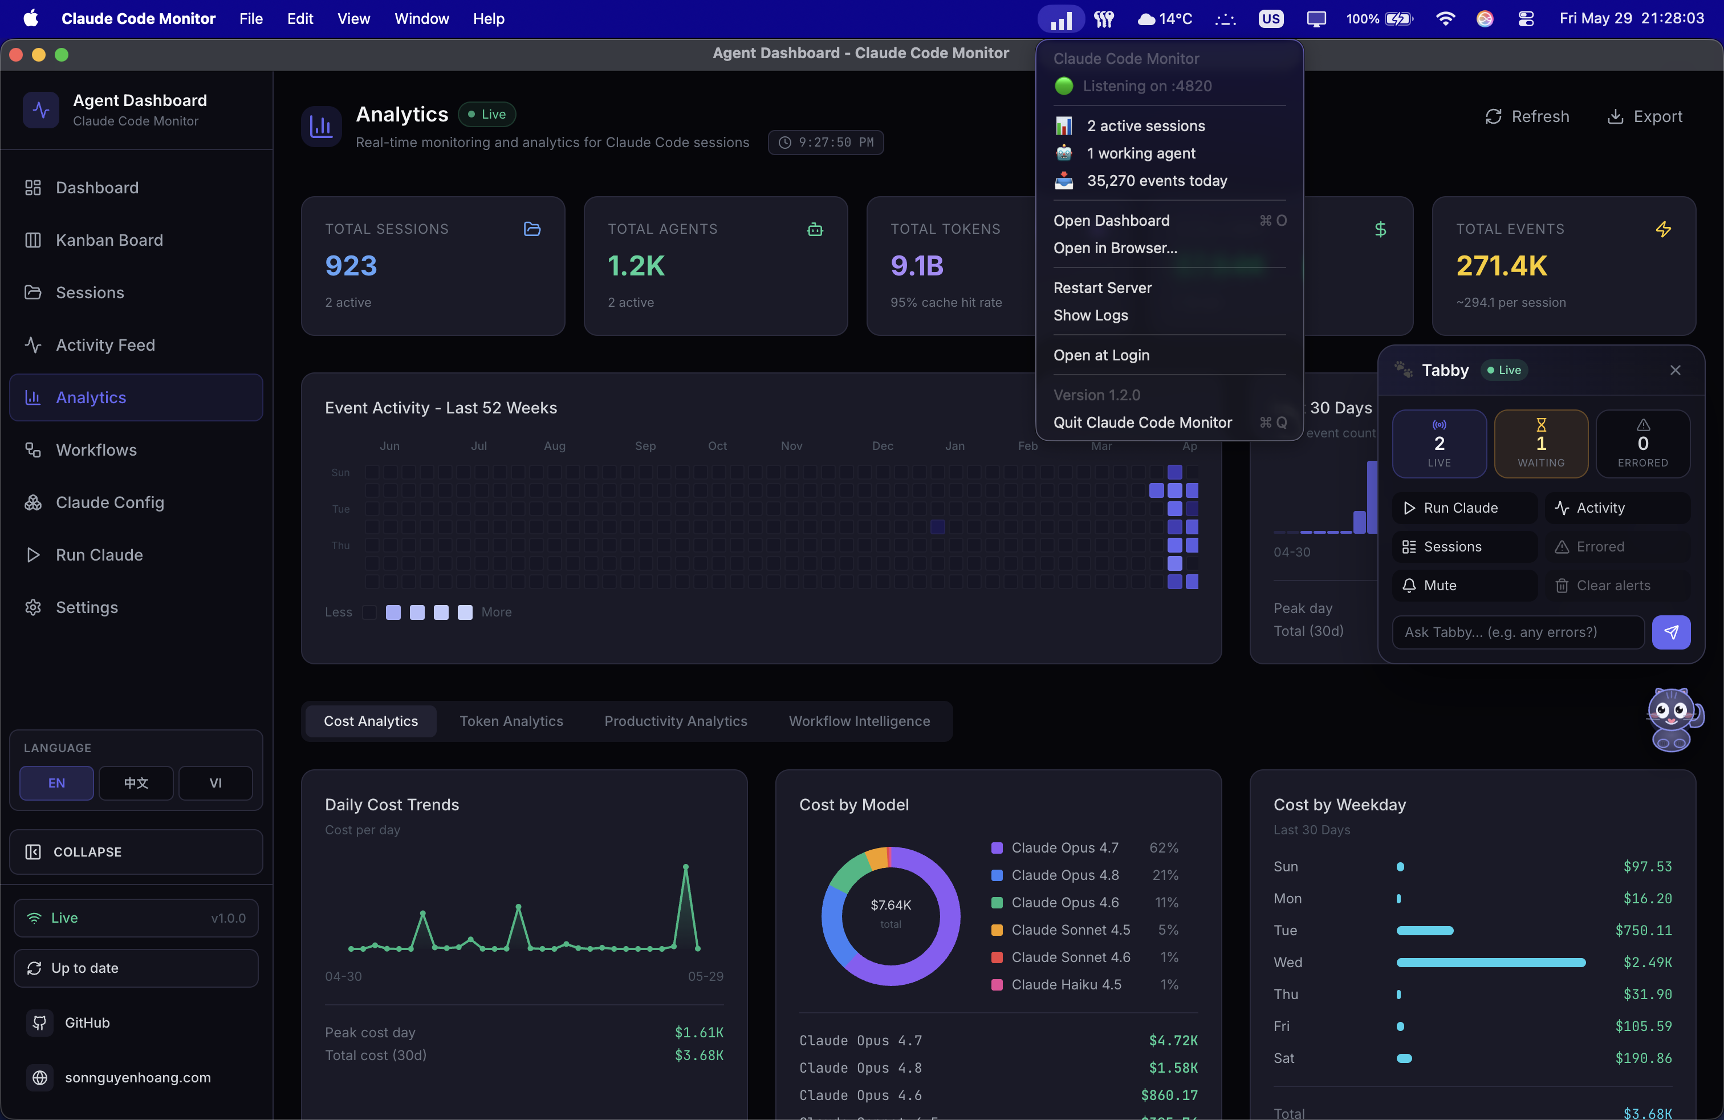Select the Cost Analytics tab
The width and height of the screenshot is (1724, 1120).
pyautogui.click(x=370, y=721)
